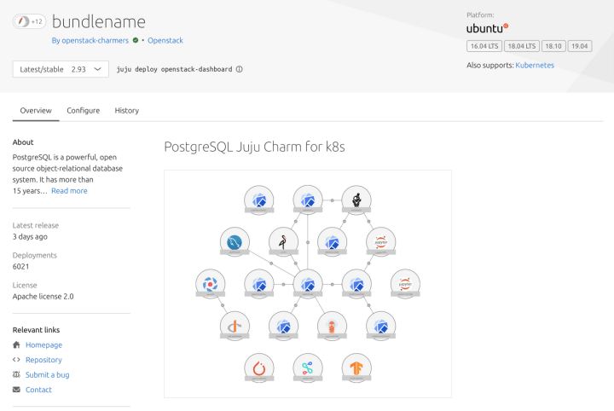
Task: Switch to the History tab
Action: click(126, 111)
